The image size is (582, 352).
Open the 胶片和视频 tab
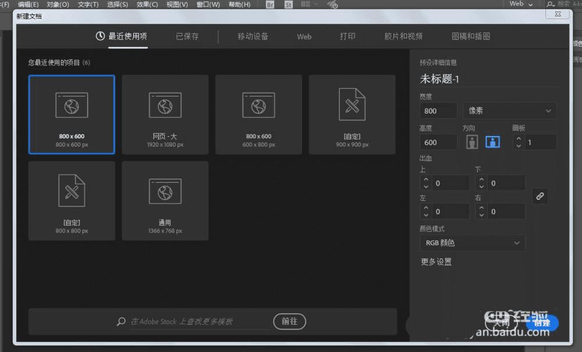pyautogui.click(x=403, y=36)
